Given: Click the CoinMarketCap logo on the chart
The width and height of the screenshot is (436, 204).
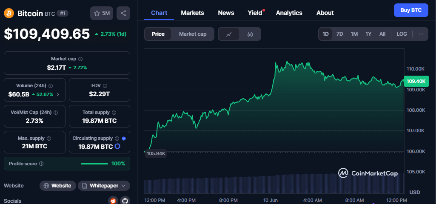Looking at the screenshot, I should click(368, 173).
